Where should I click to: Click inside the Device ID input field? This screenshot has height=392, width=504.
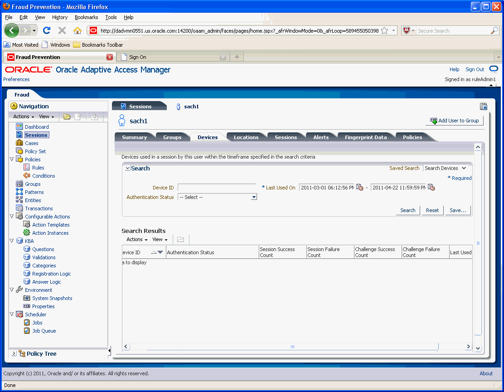pos(217,187)
